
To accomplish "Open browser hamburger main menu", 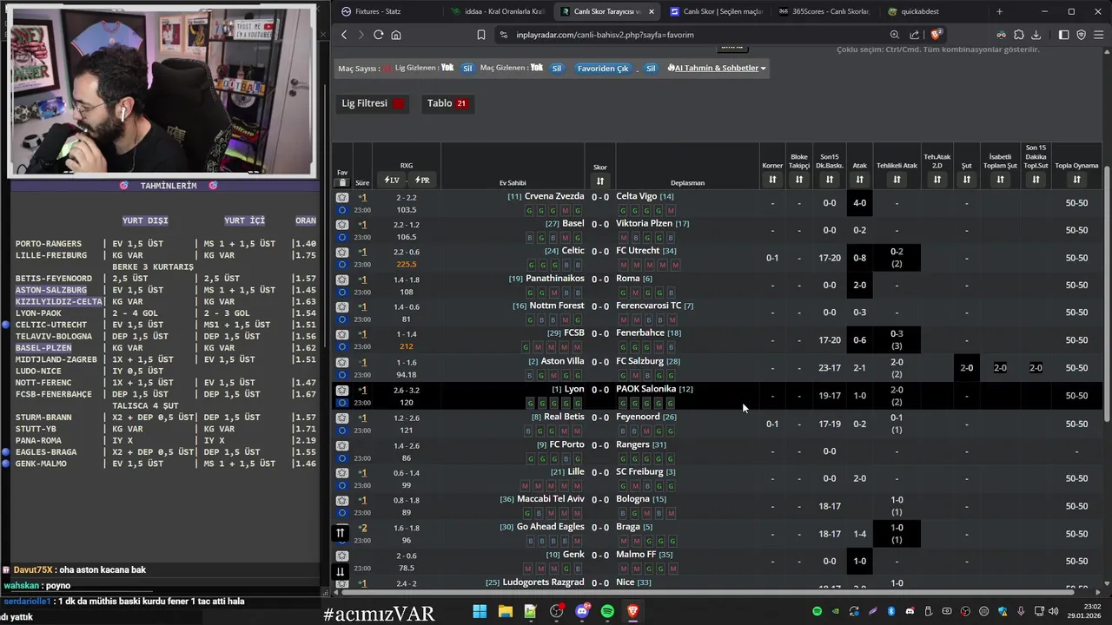I will click(1099, 35).
